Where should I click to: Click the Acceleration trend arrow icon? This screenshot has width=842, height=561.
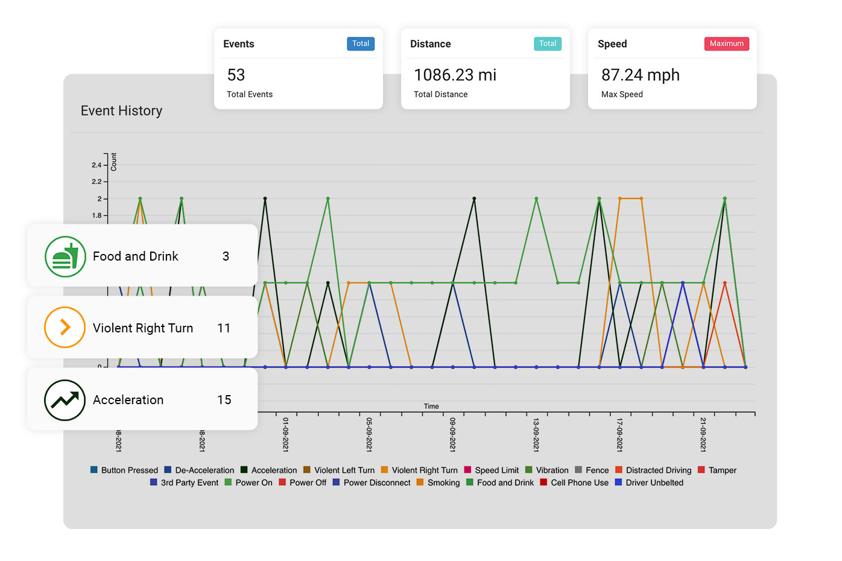pos(65,400)
